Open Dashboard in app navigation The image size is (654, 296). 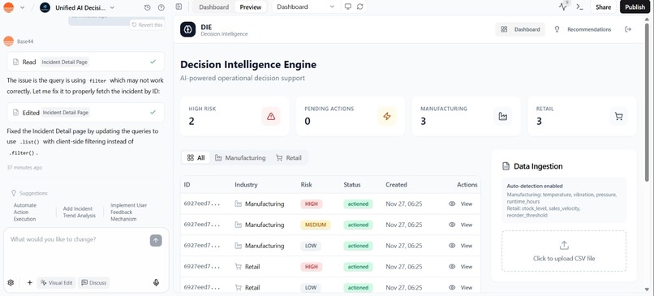(520, 29)
